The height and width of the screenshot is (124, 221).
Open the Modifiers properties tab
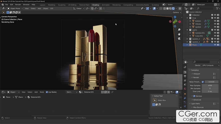[x=185, y=98]
